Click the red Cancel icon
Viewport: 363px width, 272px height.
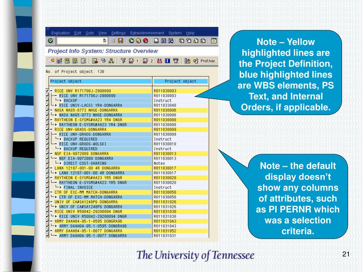(146, 41)
